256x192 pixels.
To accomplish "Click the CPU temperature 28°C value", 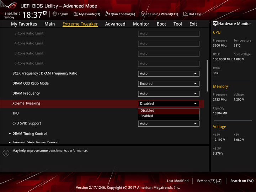I will (x=237, y=46).
